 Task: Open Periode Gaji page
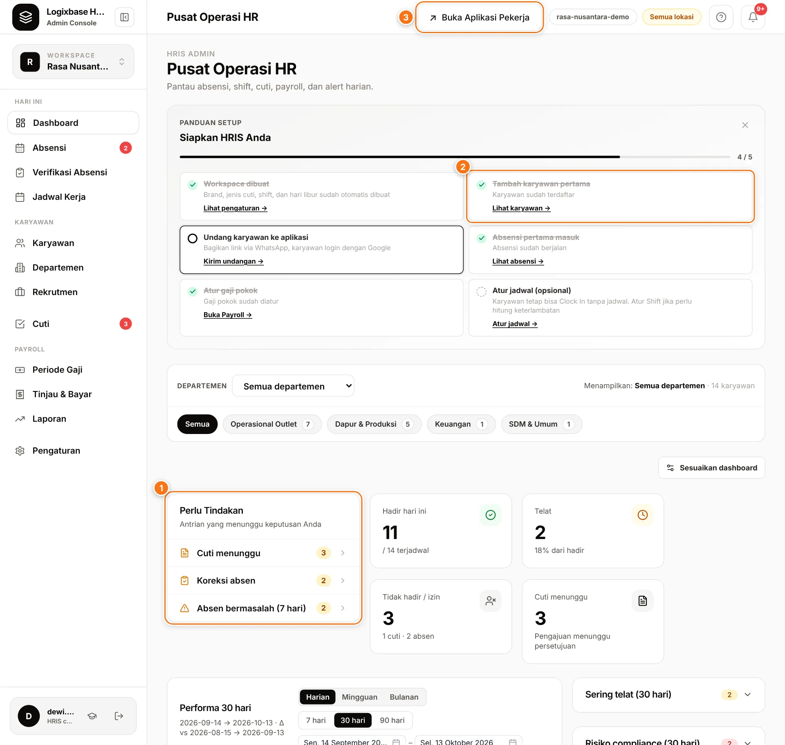[x=73, y=369]
